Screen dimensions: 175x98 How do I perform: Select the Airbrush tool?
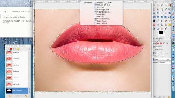click(x=158, y=24)
